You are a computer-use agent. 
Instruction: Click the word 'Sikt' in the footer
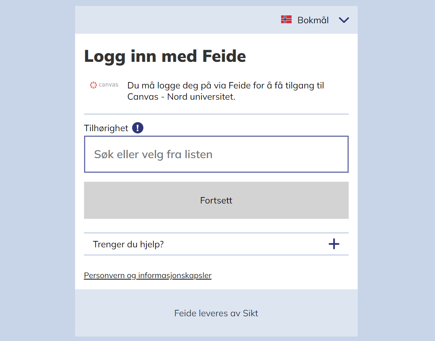250,313
